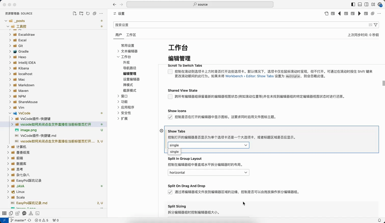Open settings JSON file icon
The image size is (385, 223).
[326, 14]
